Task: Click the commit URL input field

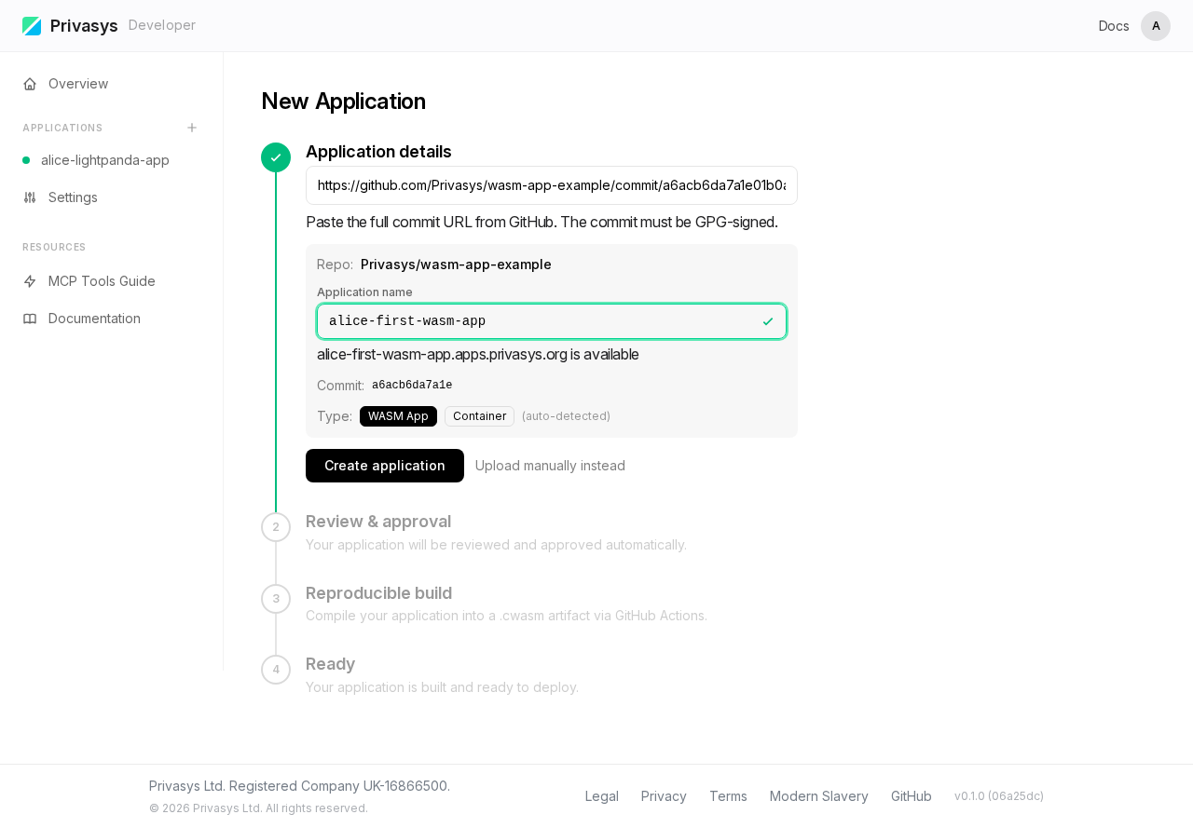Action: [552, 185]
